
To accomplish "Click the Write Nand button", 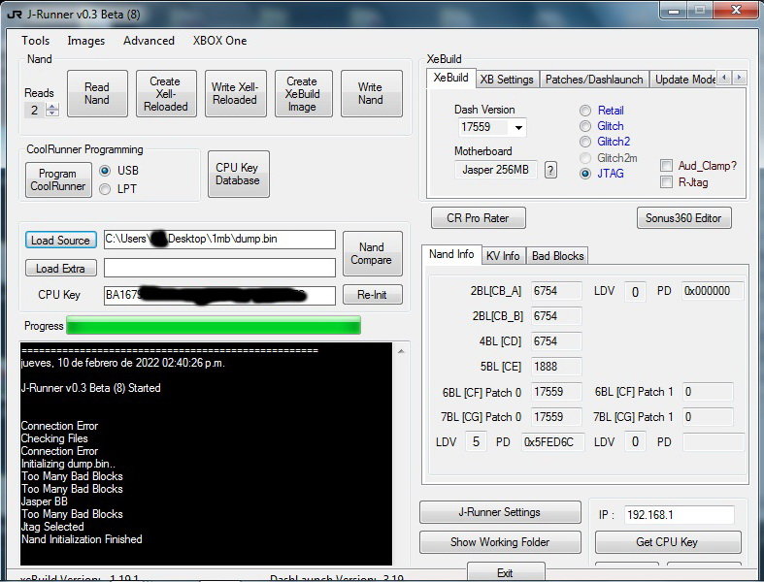I will 371,93.
